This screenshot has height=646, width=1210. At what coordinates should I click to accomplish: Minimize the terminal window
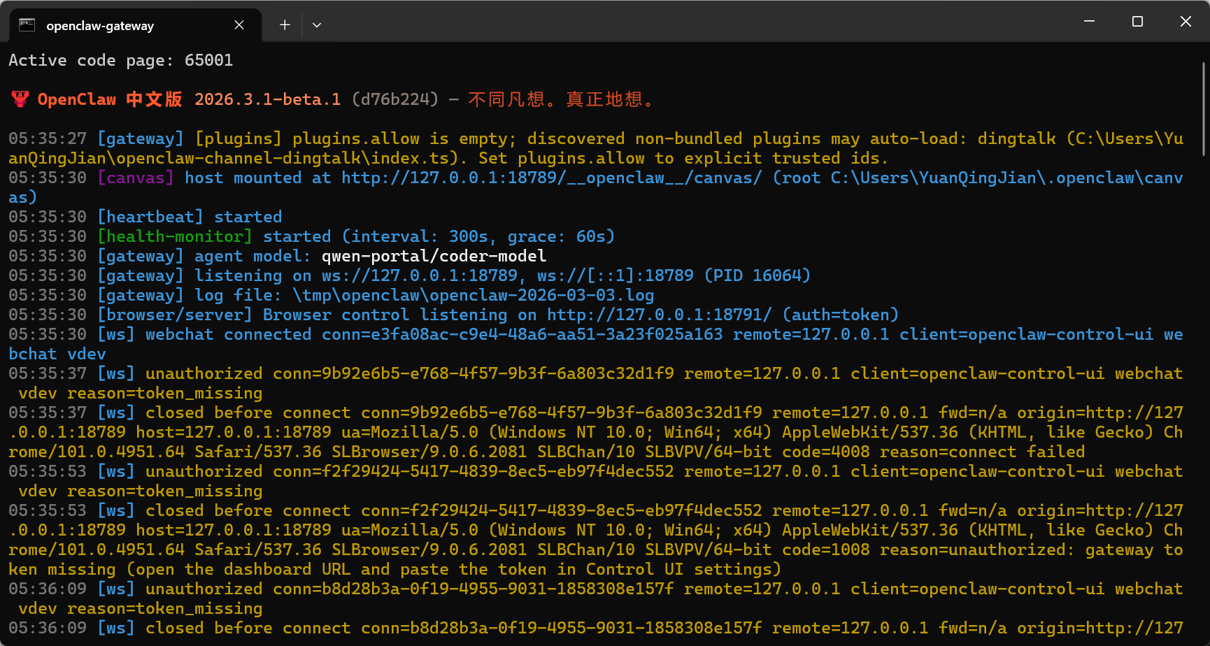click(x=1089, y=21)
